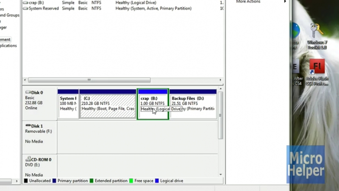Open the More Actions menu item
Screen dimensions: 339x191
248,2
